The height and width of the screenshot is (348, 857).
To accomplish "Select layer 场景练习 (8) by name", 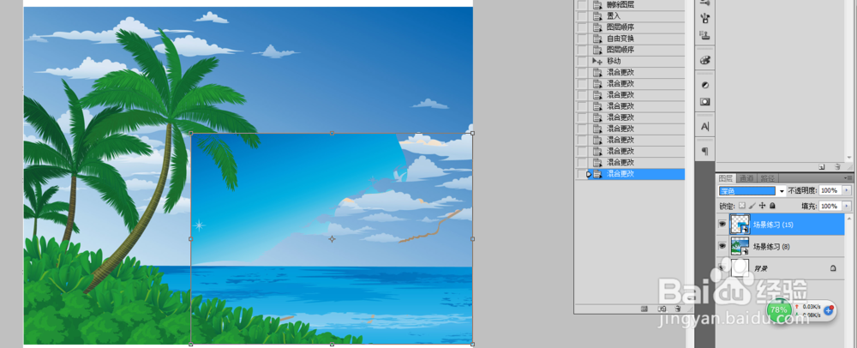I will tap(771, 246).
